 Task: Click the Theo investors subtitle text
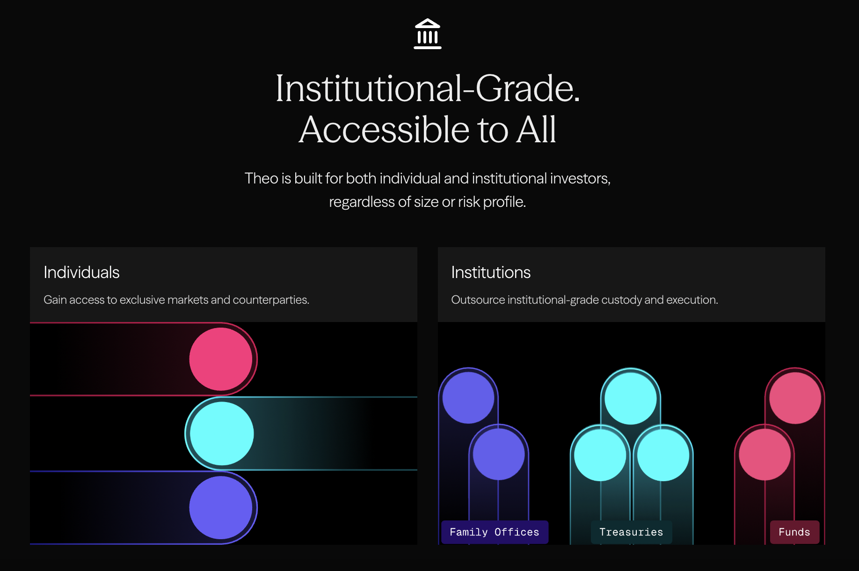[428, 190]
